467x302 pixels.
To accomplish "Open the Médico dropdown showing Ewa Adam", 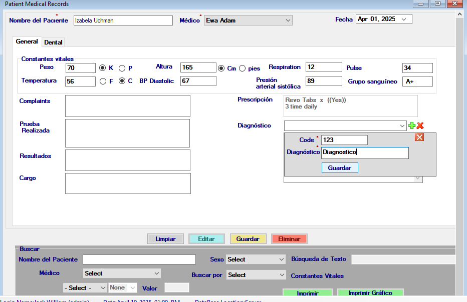I will point(248,20).
